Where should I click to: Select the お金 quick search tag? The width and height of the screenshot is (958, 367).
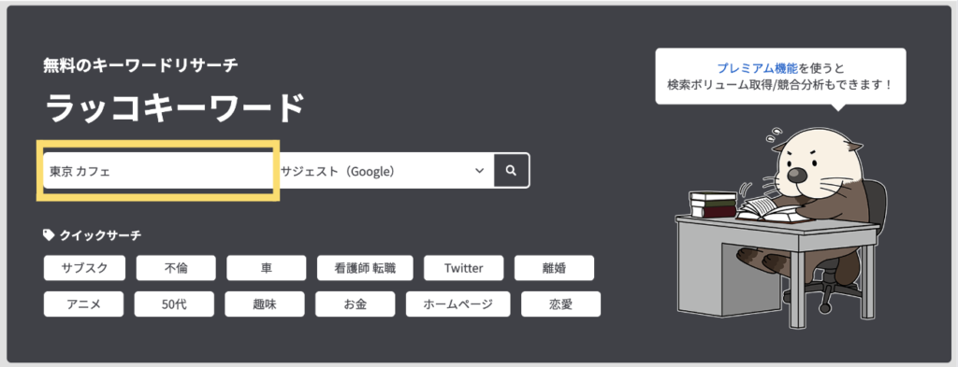(x=355, y=304)
